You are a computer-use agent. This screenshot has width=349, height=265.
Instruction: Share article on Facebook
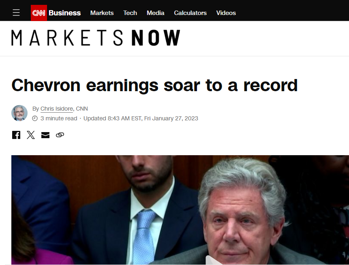coord(16,135)
